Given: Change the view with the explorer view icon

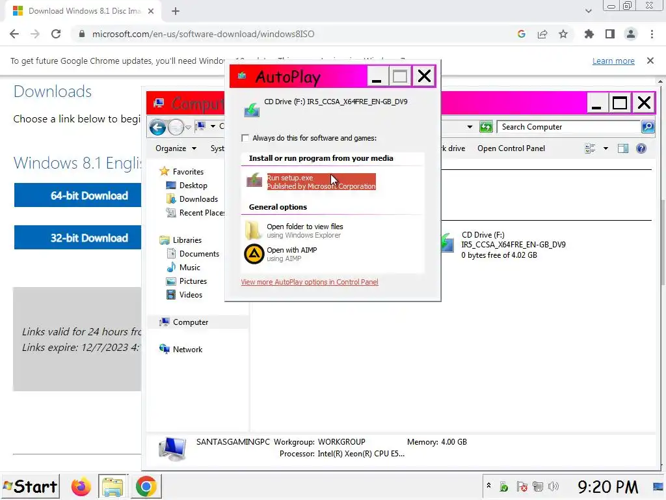Looking at the screenshot, I should click(x=589, y=148).
